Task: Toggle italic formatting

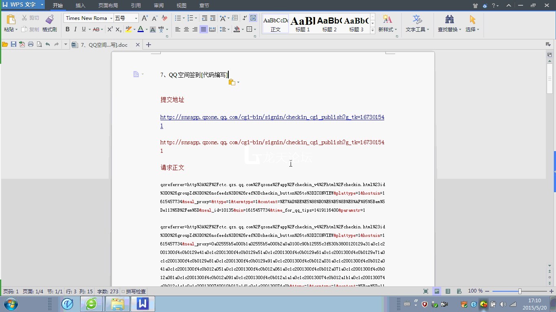Action: click(x=75, y=29)
